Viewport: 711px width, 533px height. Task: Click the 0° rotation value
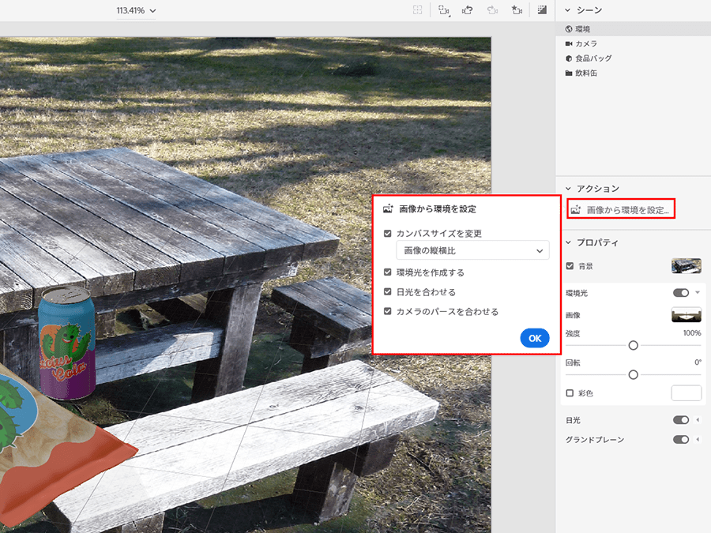pos(698,362)
